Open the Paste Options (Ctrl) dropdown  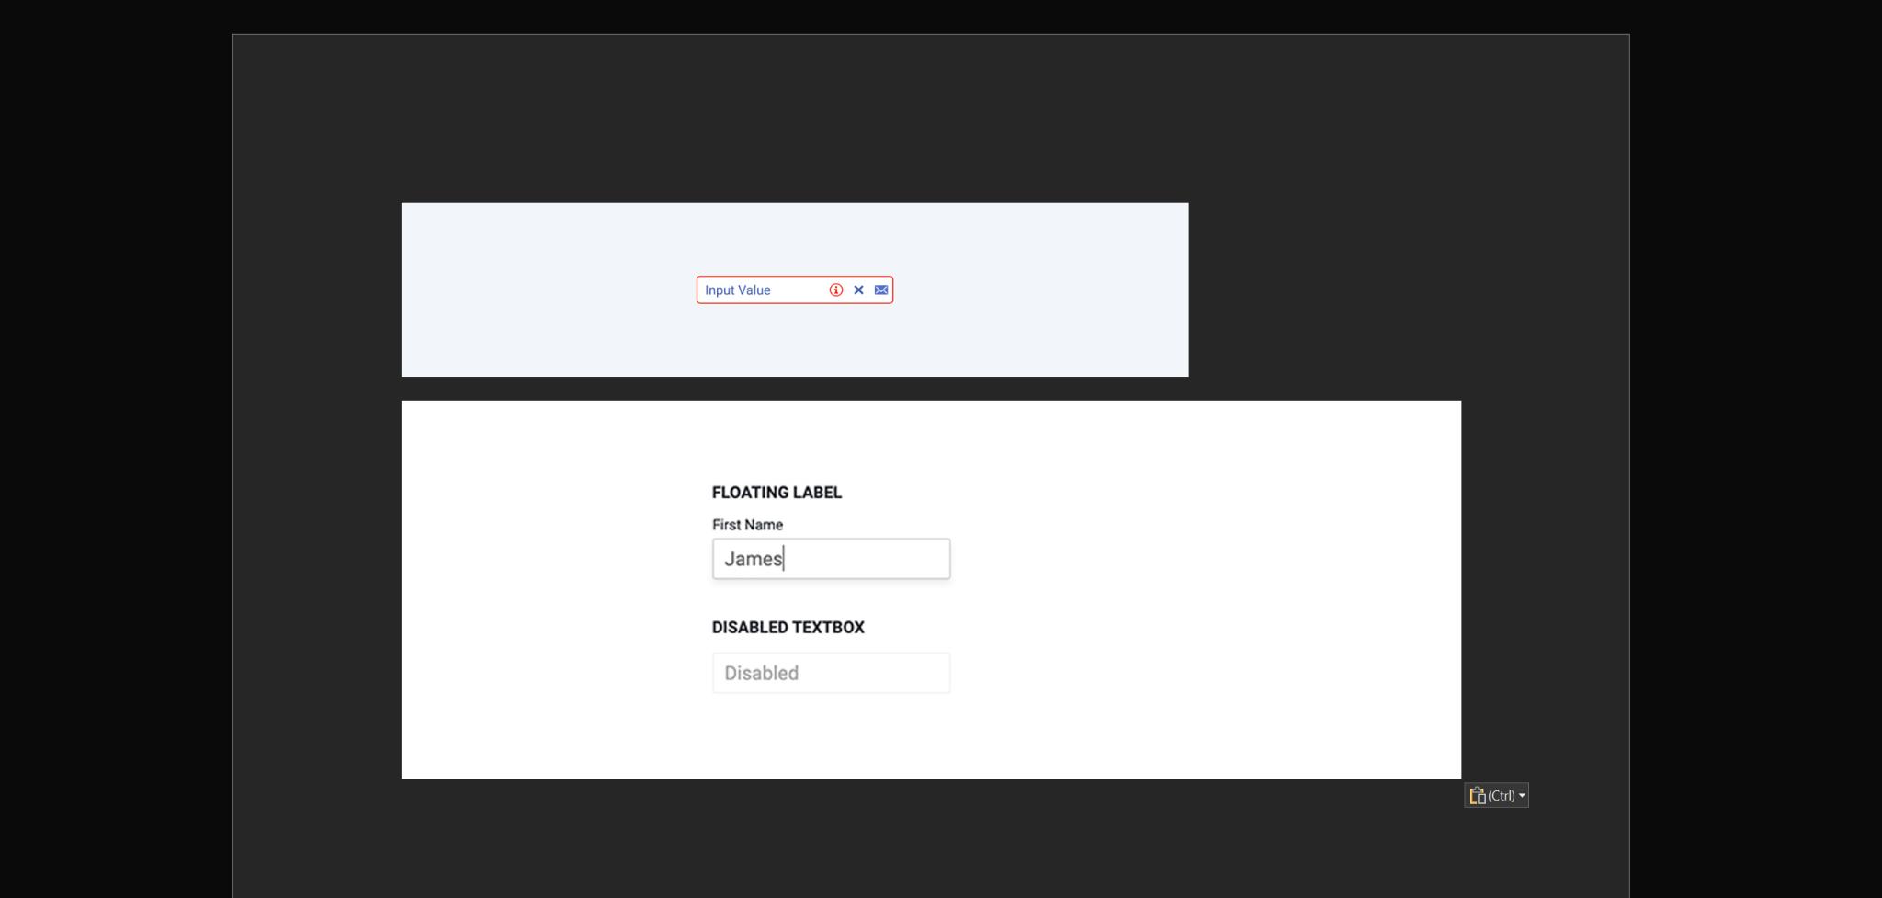pyautogui.click(x=1497, y=796)
